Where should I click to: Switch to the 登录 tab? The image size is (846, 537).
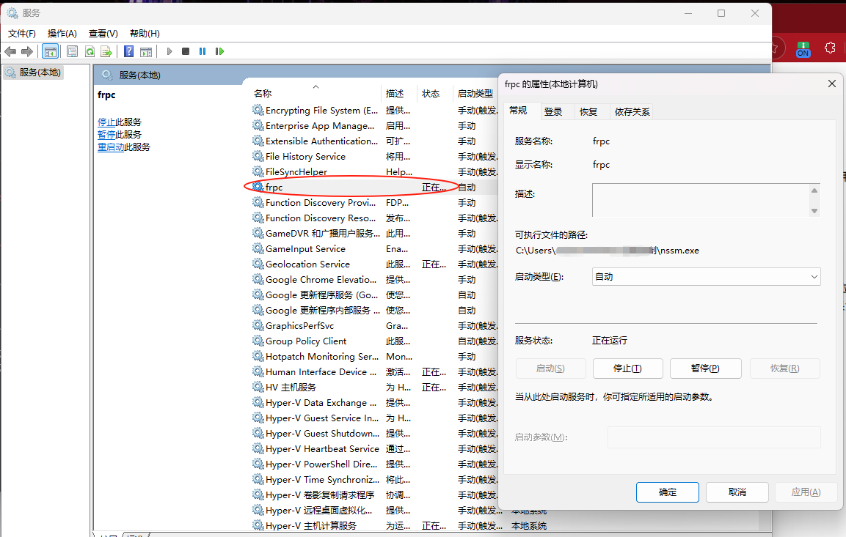pos(553,111)
